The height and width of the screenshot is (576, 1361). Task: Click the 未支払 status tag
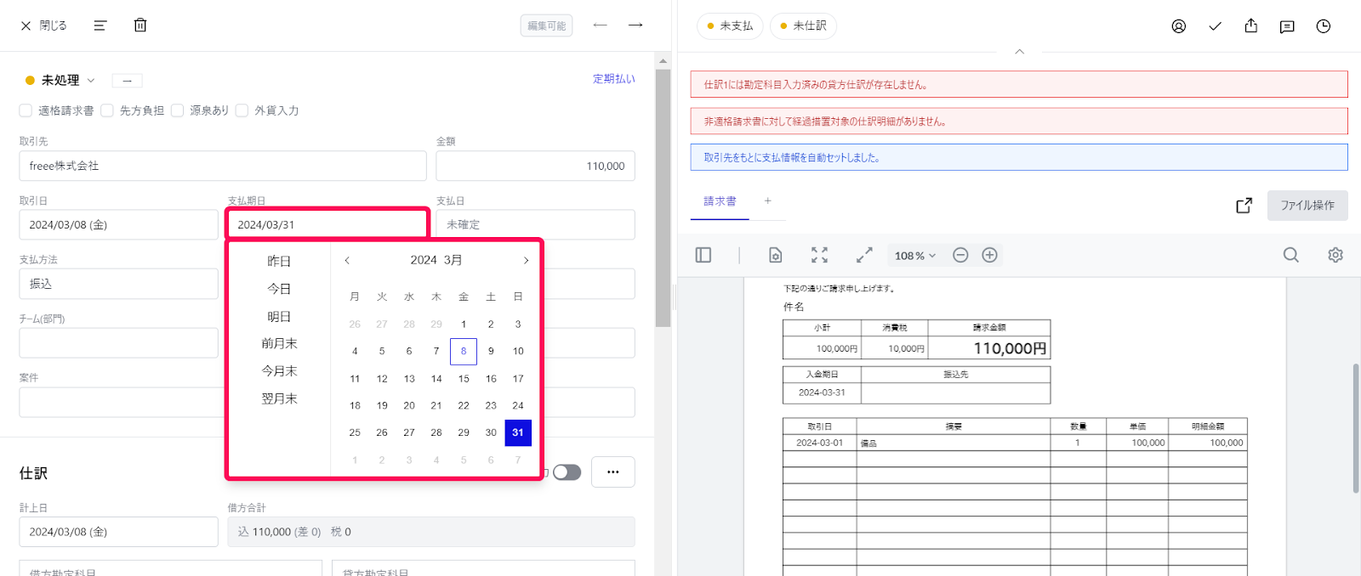(730, 26)
